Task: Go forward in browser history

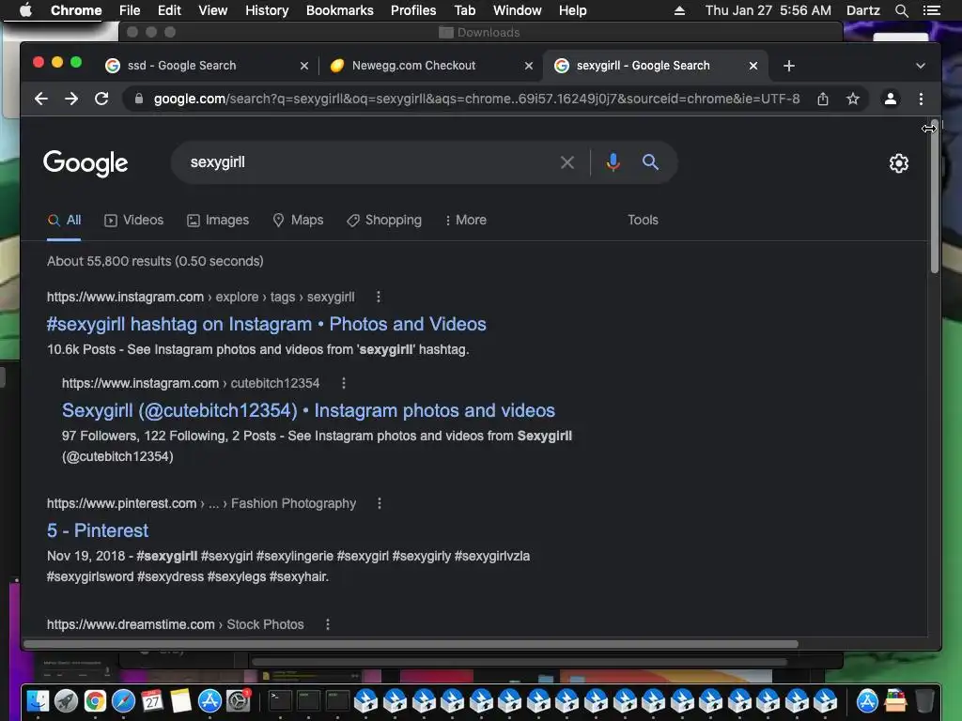Action: coord(71,99)
